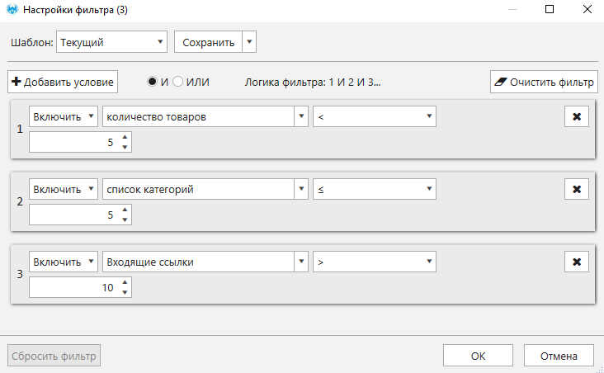The height and width of the screenshot is (373, 604).
Task: Click the Входящие ссылки text field
Action: click(198, 262)
